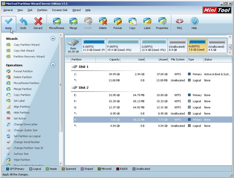Image resolution: width=234 pixels, height=178 pixels.
Task: Open the Help menu
Action: tap(88, 10)
